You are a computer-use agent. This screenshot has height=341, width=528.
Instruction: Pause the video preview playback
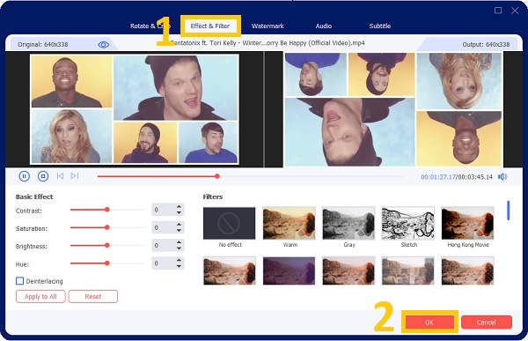point(25,176)
